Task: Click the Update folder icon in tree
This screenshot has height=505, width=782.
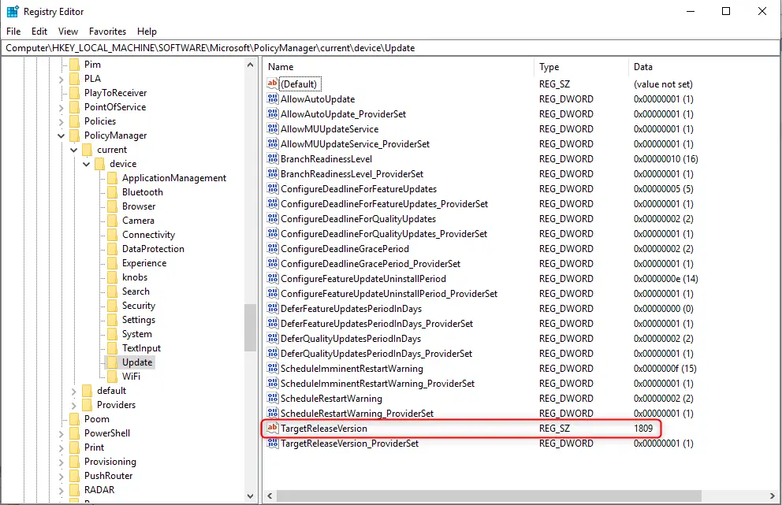Action: [113, 362]
